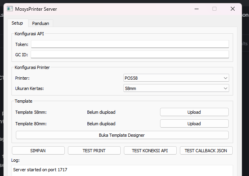Click the maximize window icon

[x=214, y=9]
